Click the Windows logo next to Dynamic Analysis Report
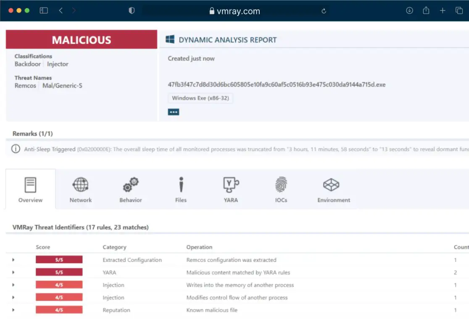This screenshot has height=319, width=469. pos(170,39)
